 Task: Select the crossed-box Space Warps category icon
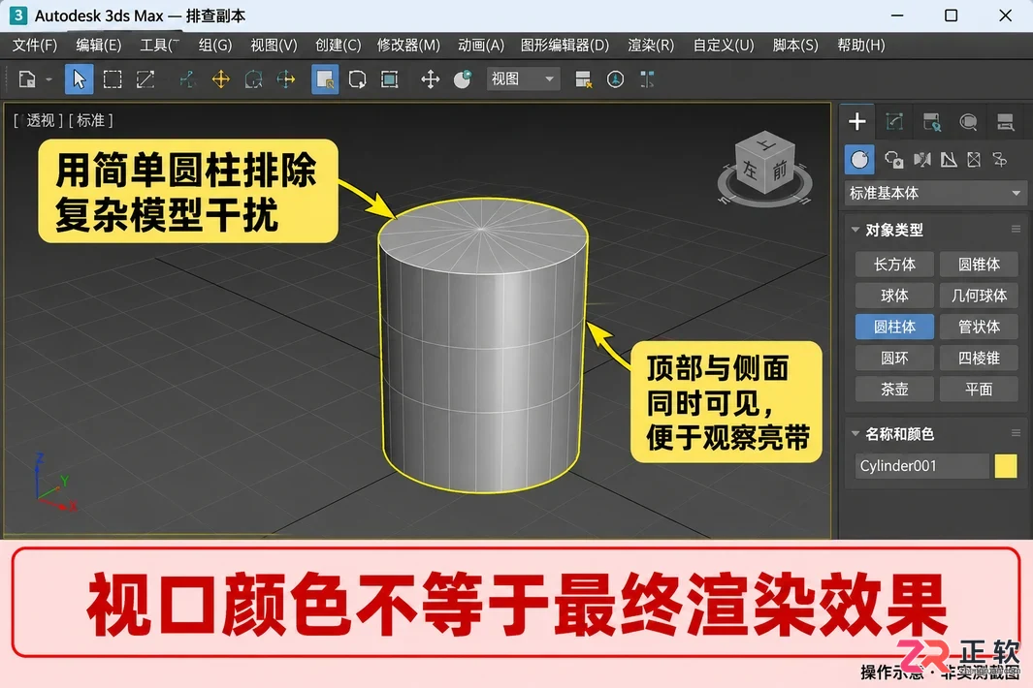coord(974,159)
